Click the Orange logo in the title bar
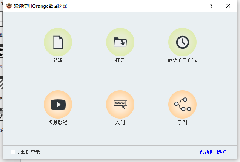Screen dimensions: 240x162 pos(9,6)
